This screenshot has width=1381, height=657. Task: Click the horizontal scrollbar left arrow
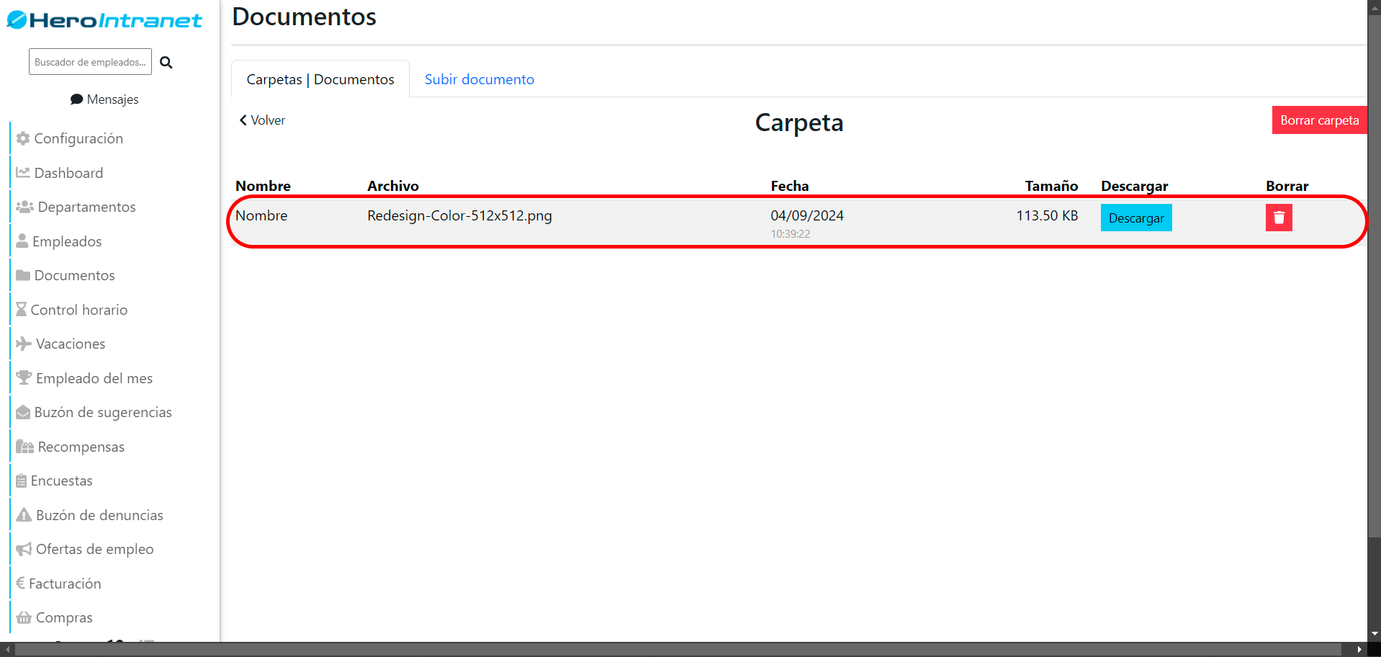8,650
